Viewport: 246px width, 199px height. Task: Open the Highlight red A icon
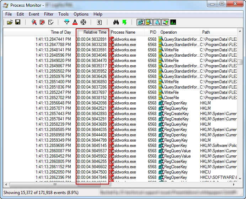coord(75,22)
